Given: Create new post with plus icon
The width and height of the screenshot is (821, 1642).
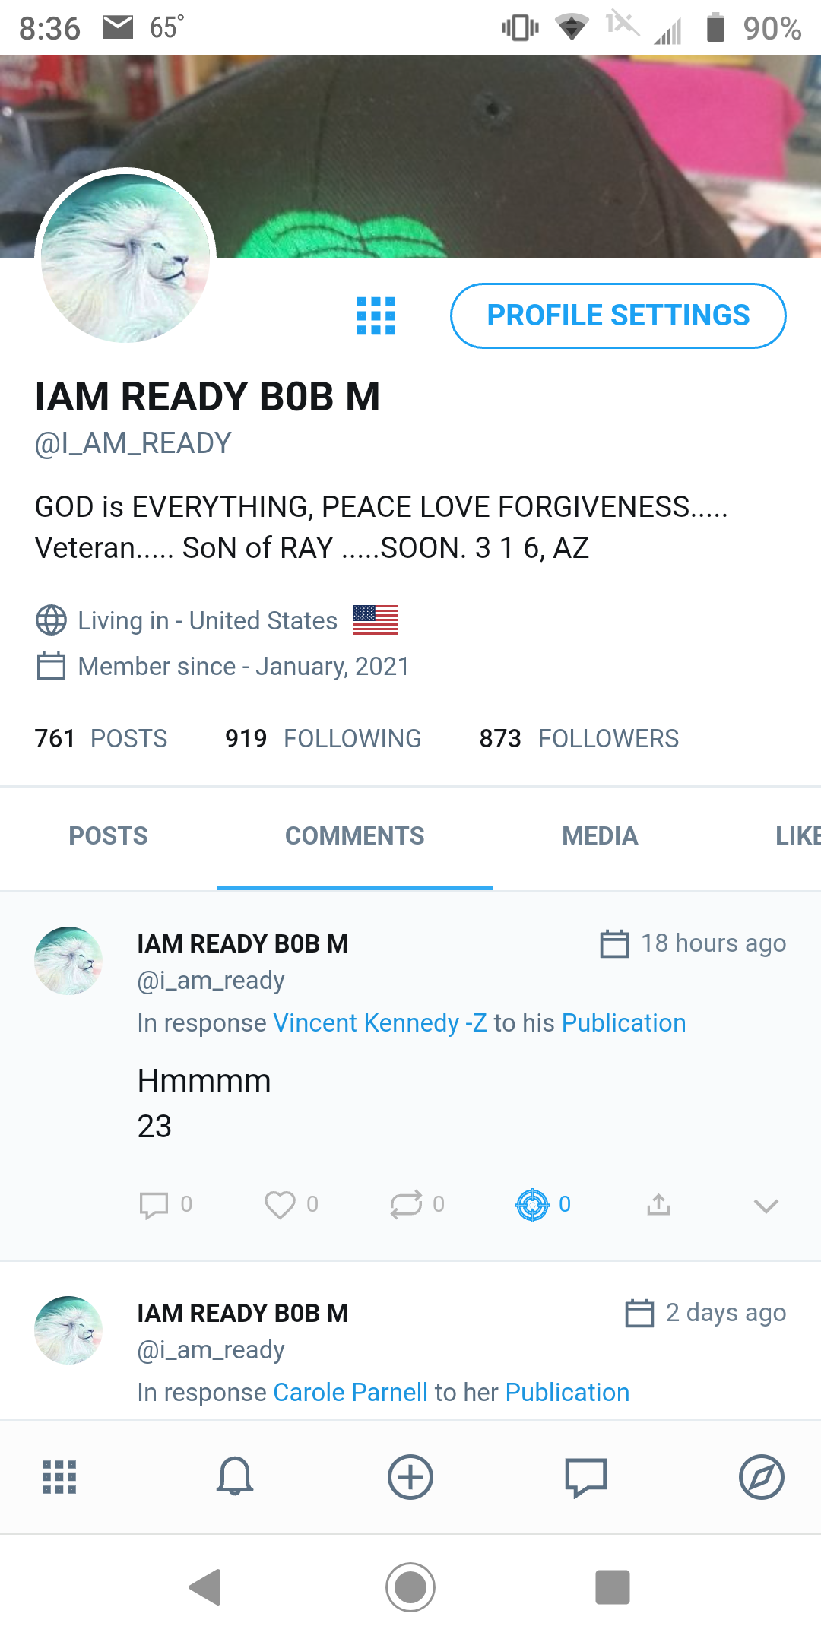Looking at the screenshot, I should (410, 1477).
